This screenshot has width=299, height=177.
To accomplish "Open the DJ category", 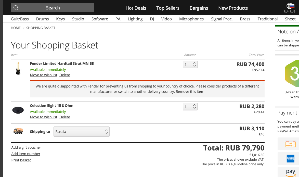I will [152, 19].
